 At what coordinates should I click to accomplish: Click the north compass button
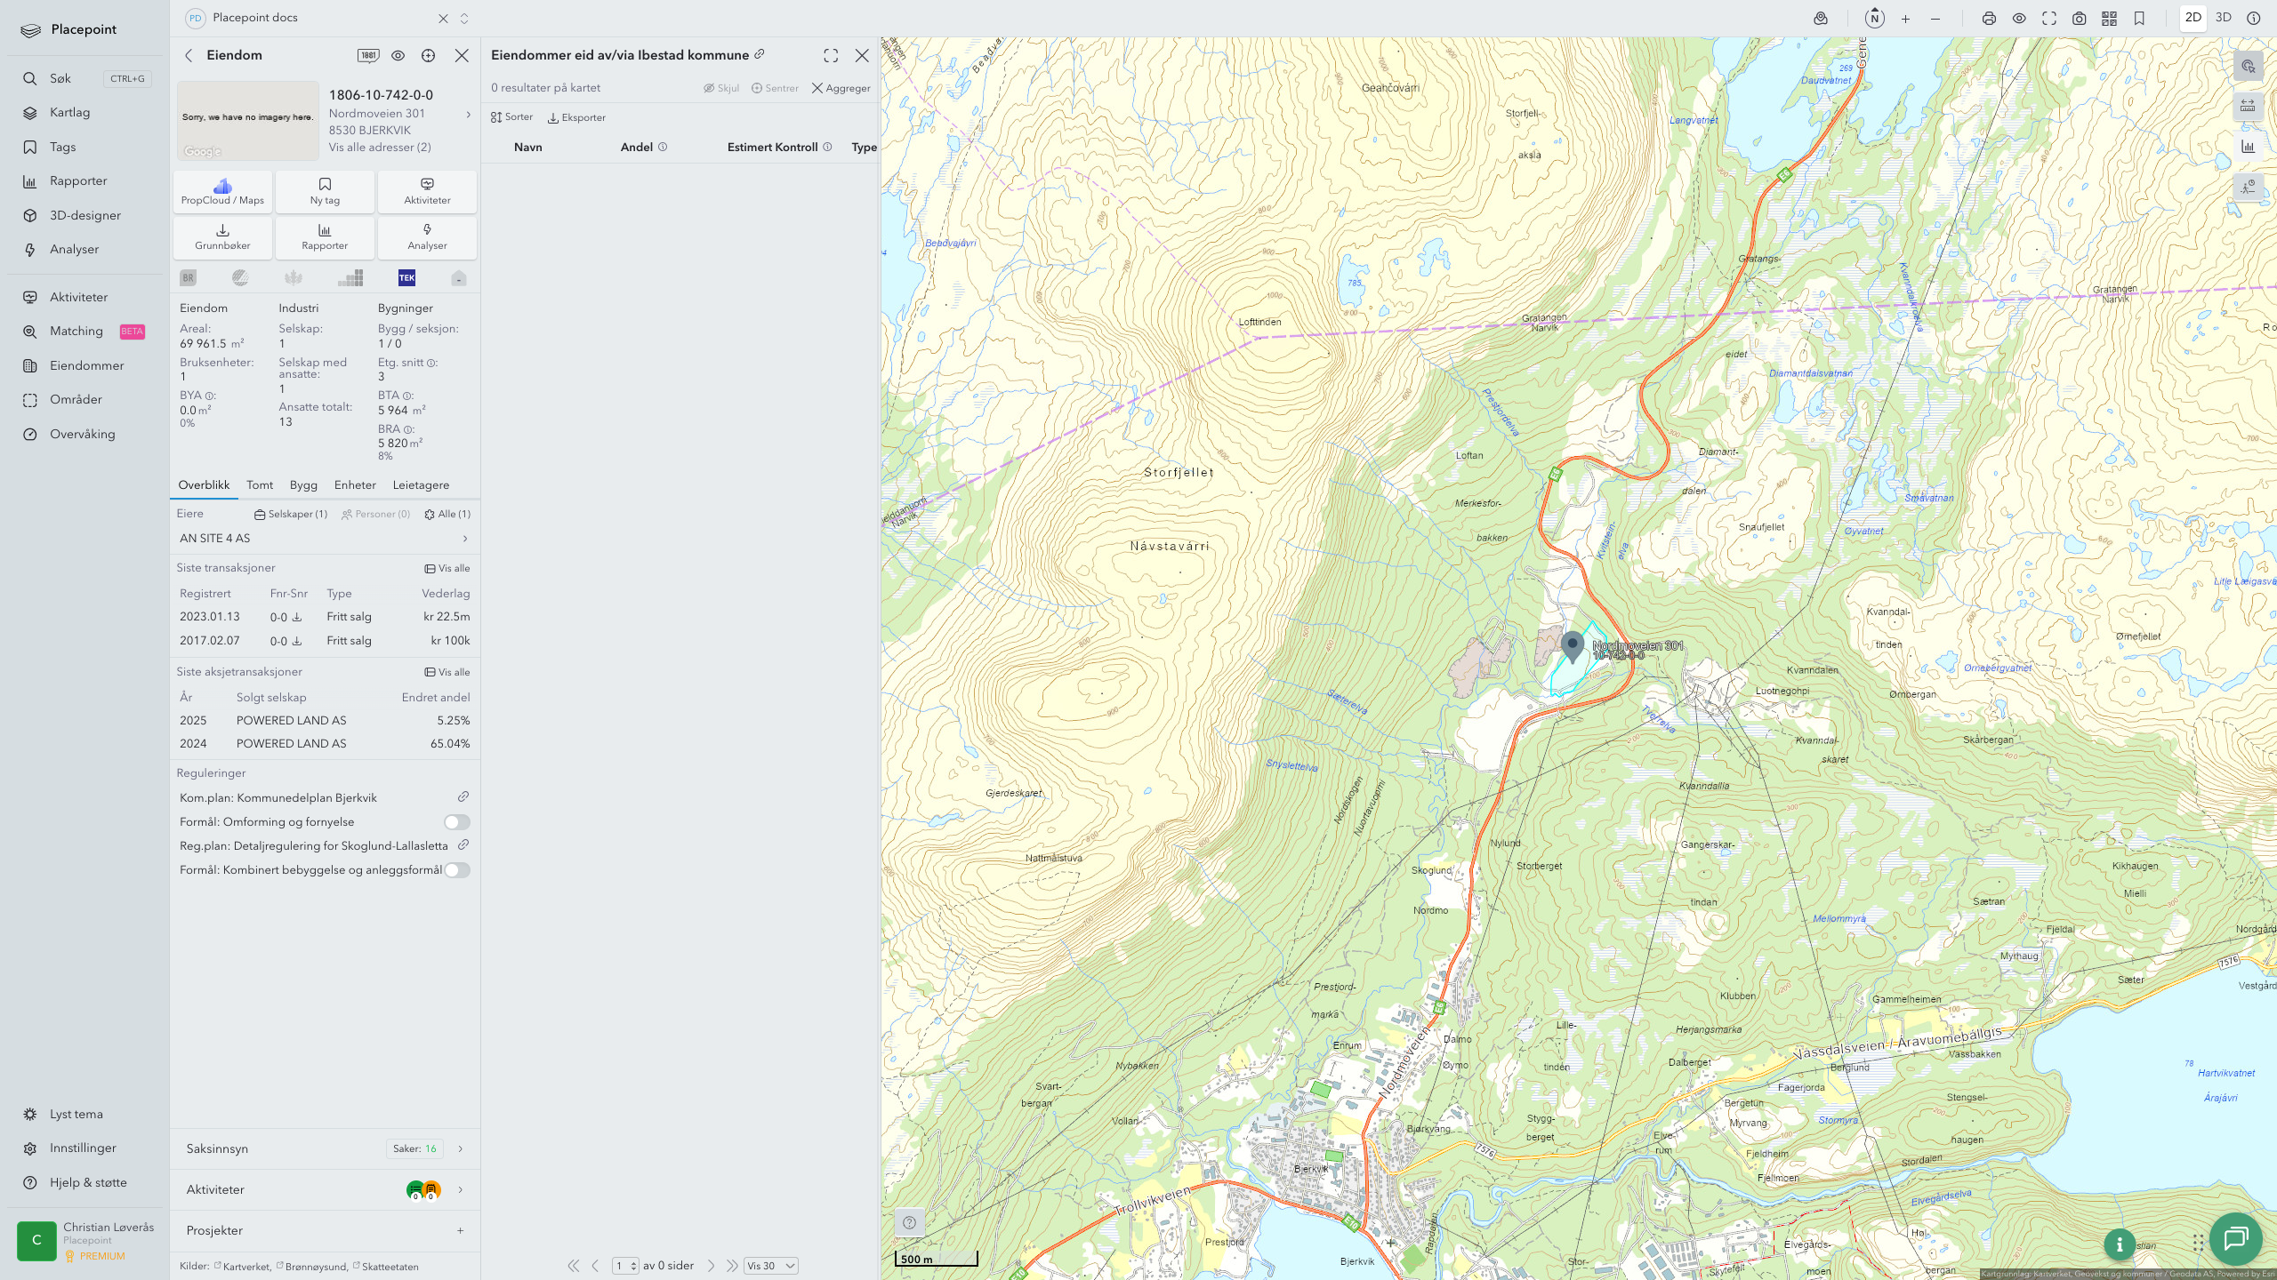pyautogui.click(x=1875, y=18)
